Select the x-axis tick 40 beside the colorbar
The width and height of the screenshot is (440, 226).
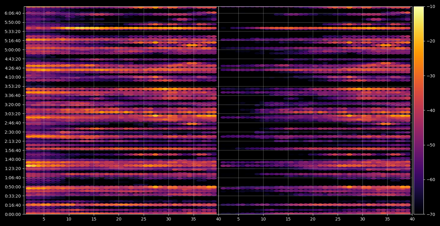[412, 219]
